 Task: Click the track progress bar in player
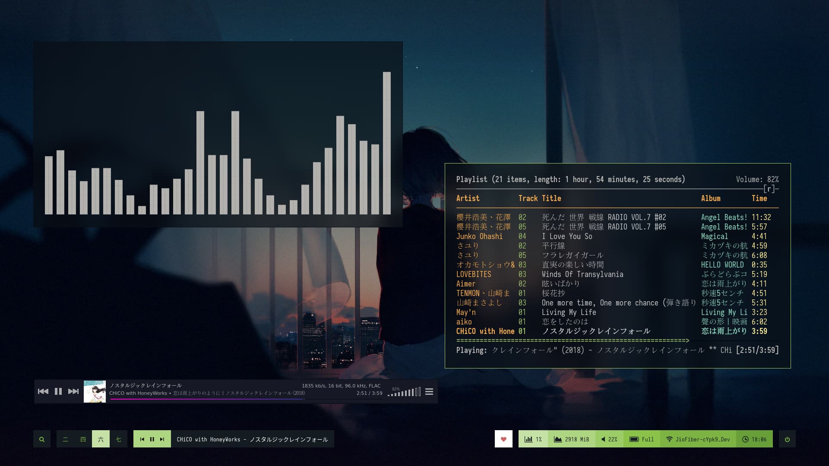207,399
